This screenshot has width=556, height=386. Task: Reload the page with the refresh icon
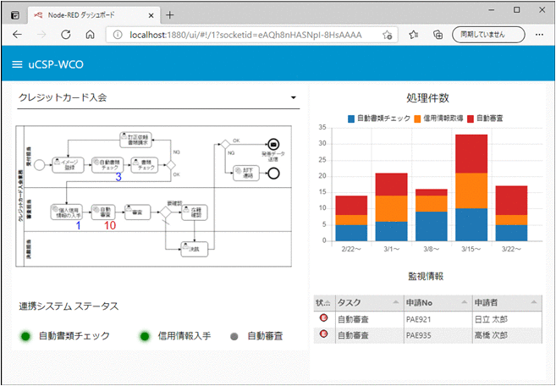[66, 35]
